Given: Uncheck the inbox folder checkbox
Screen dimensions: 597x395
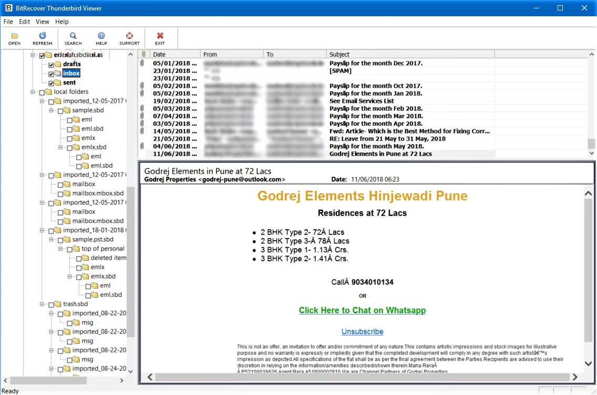Looking at the screenshot, I should (51, 74).
